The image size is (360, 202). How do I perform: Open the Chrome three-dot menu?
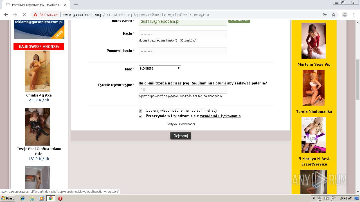tap(354, 15)
